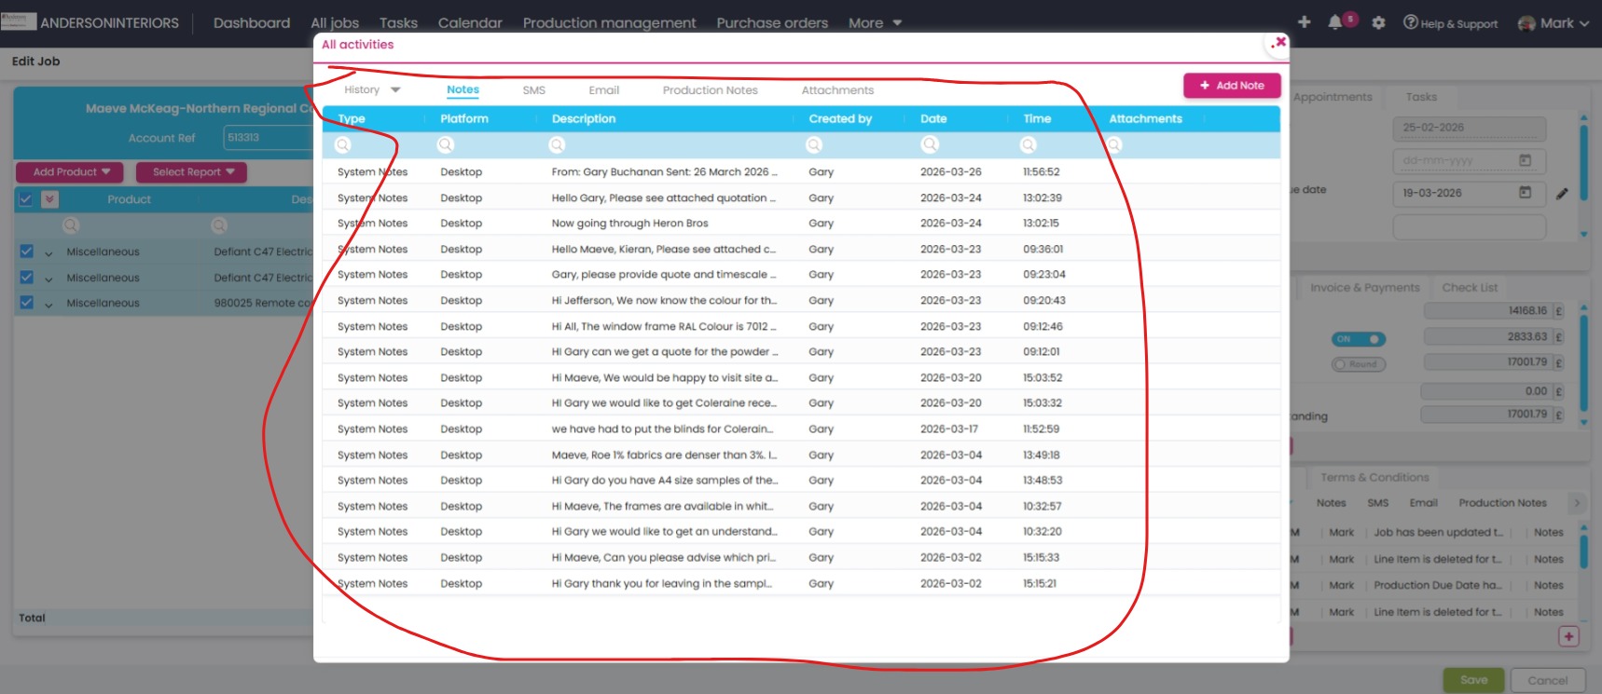Image resolution: width=1602 pixels, height=694 pixels.
Task: Open the History dropdown
Action: [371, 90]
